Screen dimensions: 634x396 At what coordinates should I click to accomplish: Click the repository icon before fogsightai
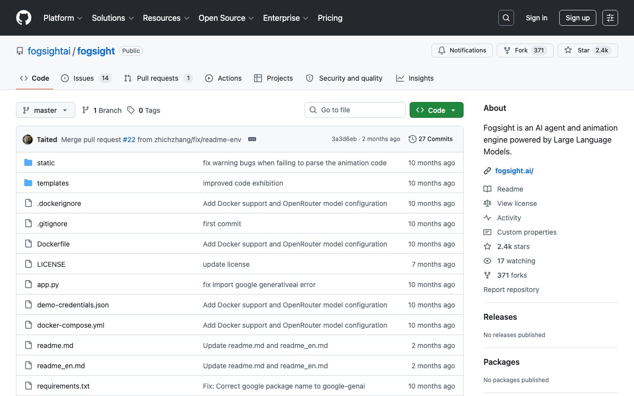pyautogui.click(x=20, y=51)
